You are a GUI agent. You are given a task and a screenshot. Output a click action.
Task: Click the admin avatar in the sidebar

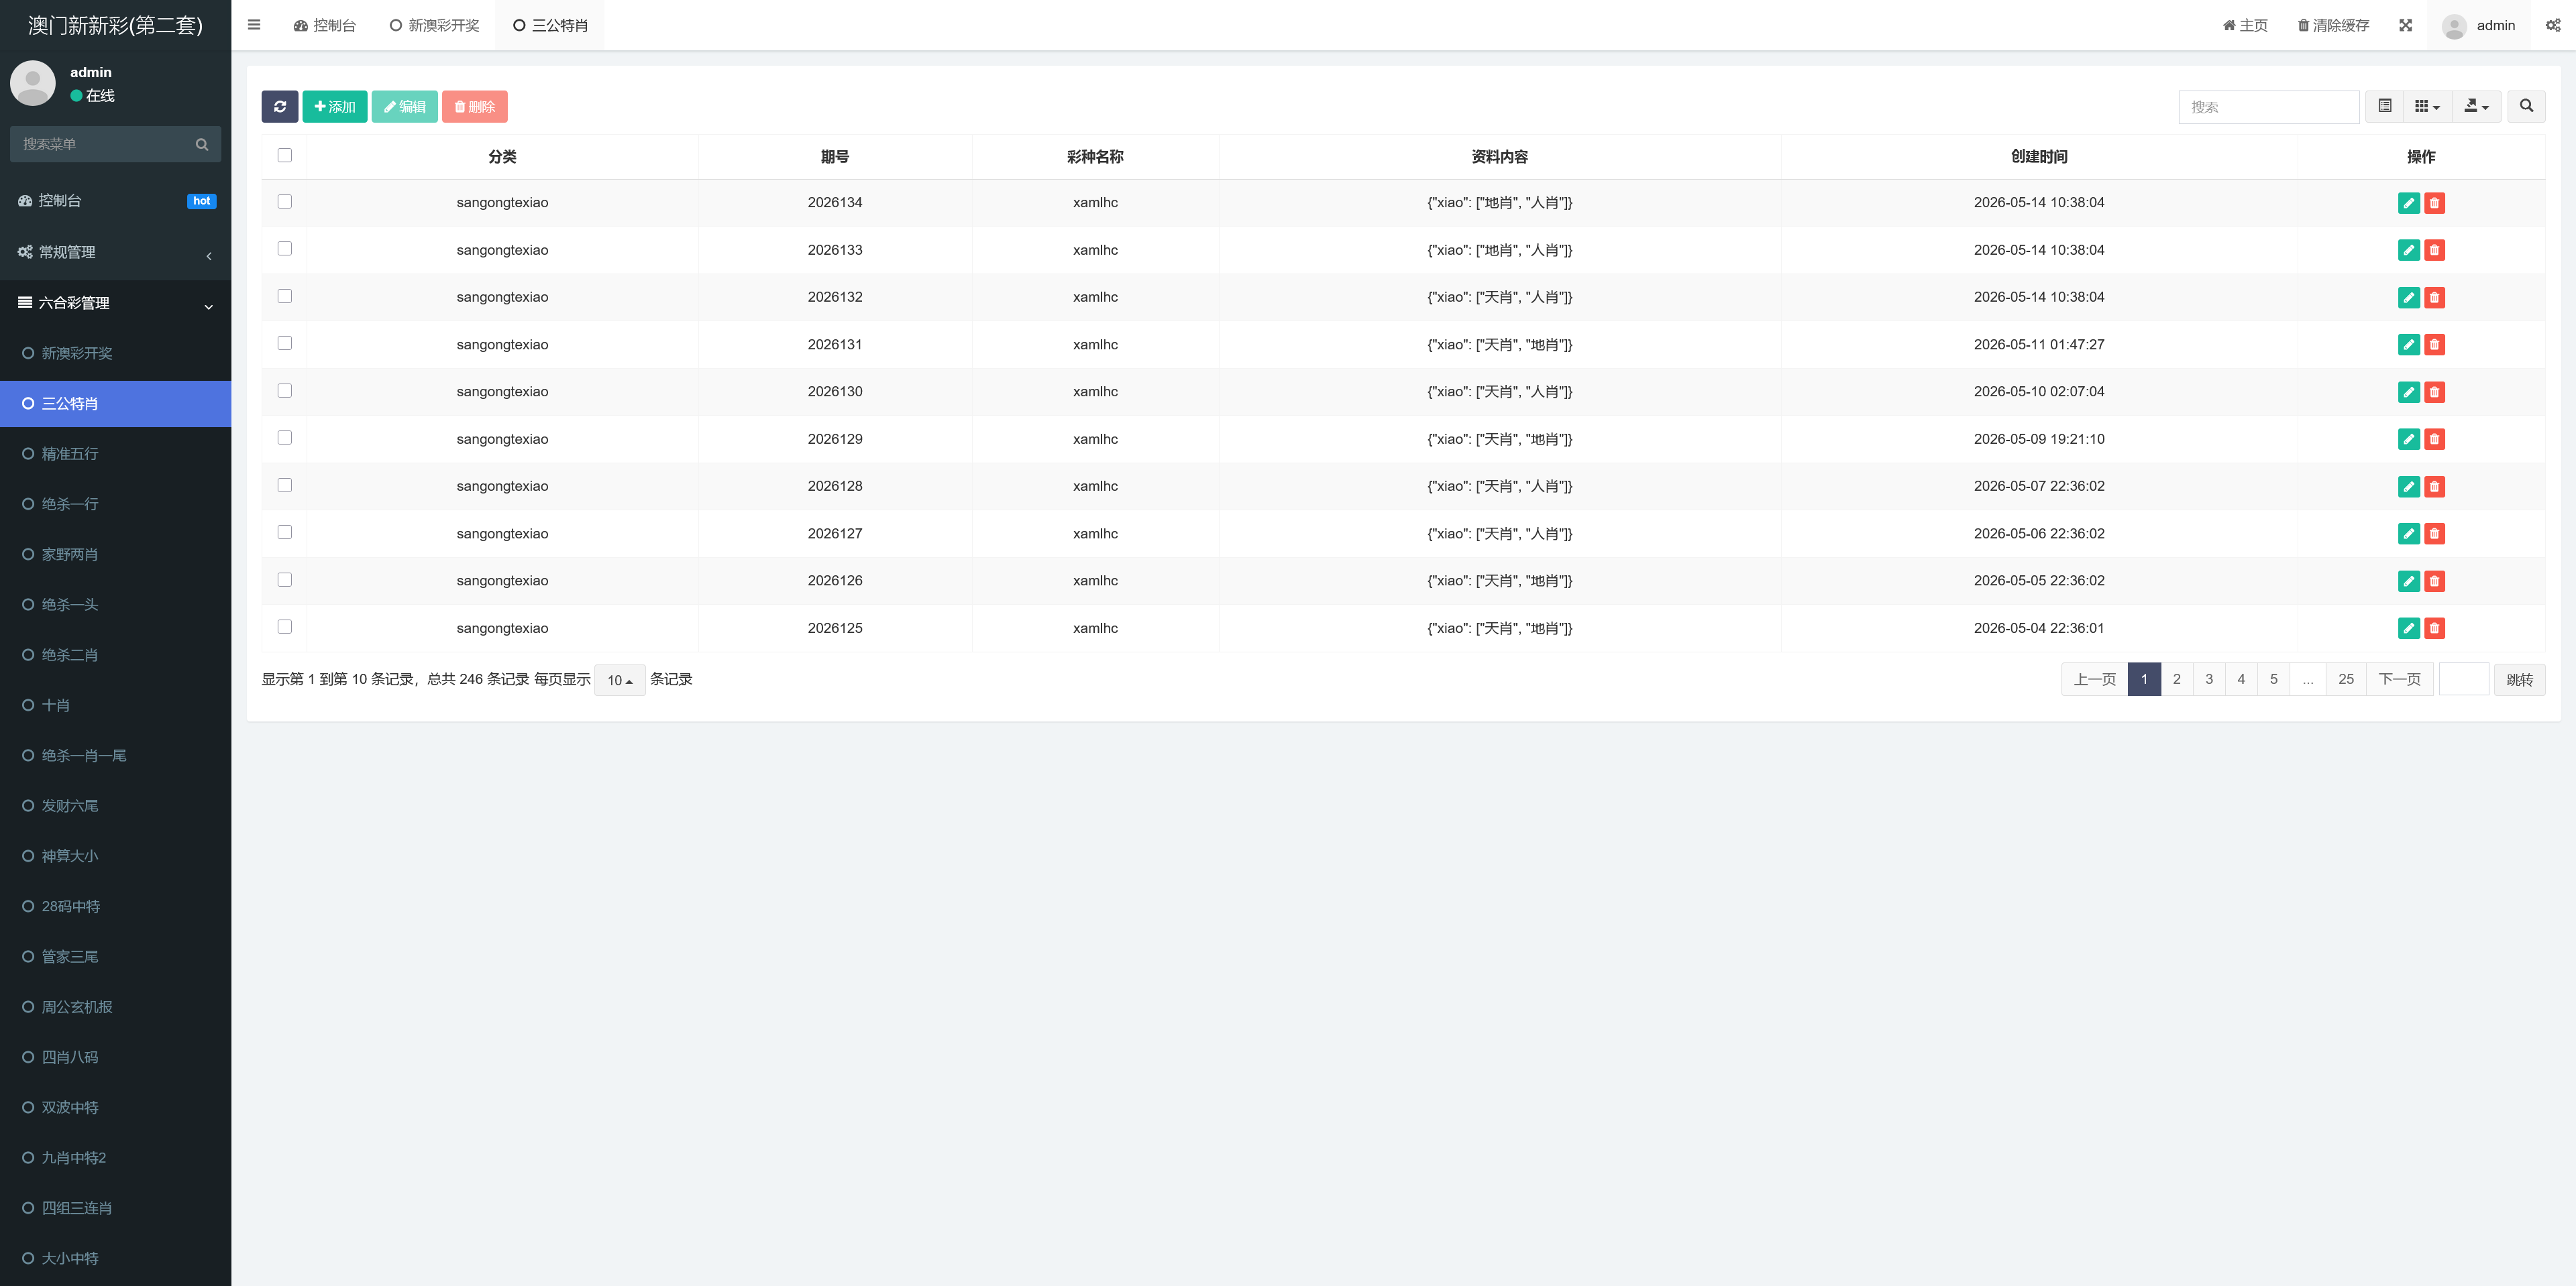pyautogui.click(x=33, y=83)
